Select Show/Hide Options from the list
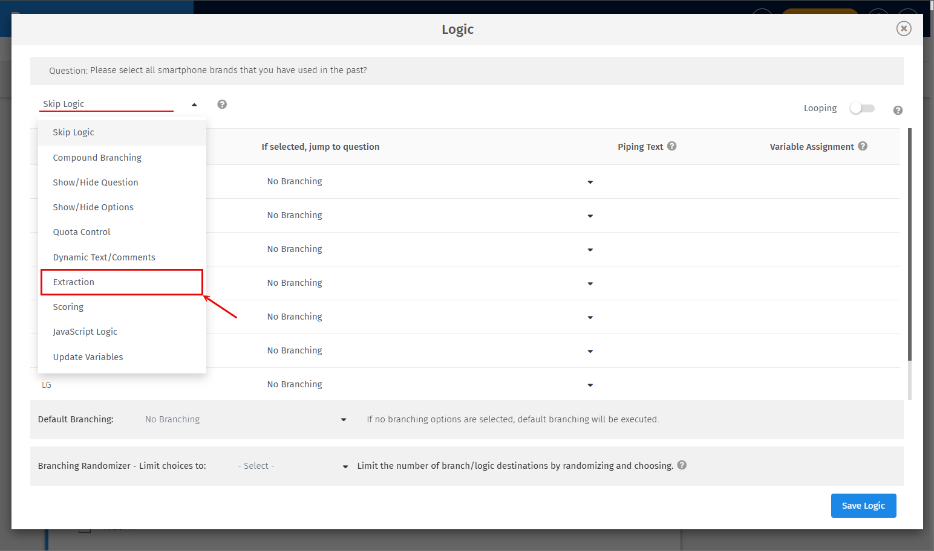Screen dimensions: 934x551 click(93, 207)
